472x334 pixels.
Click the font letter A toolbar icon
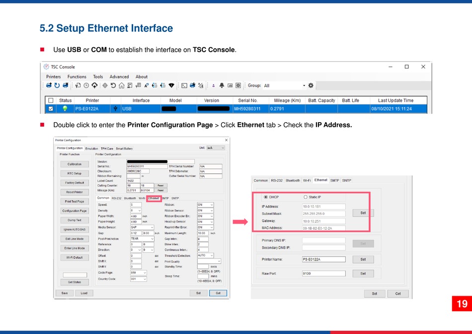tap(147, 85)
